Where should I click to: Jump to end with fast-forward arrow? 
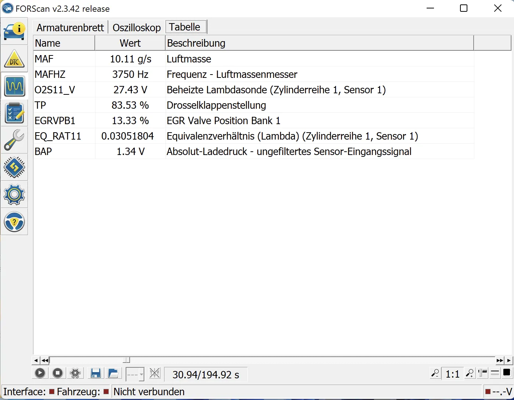(x=500, y=361)
